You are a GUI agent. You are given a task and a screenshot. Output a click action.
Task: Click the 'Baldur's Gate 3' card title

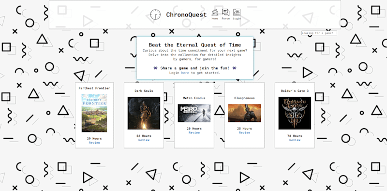coord(295,91)
